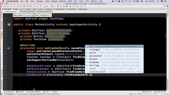Click the Replace toolbar icon
169x95 pixels.
click(x=31, y=6)
